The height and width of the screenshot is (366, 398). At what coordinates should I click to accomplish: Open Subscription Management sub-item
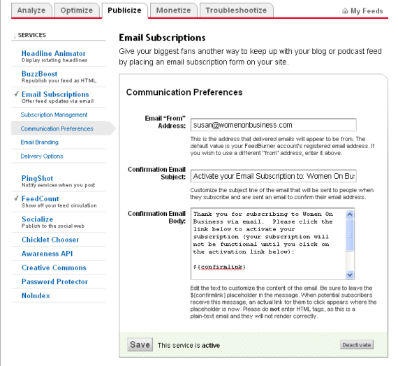coord(54,115)
